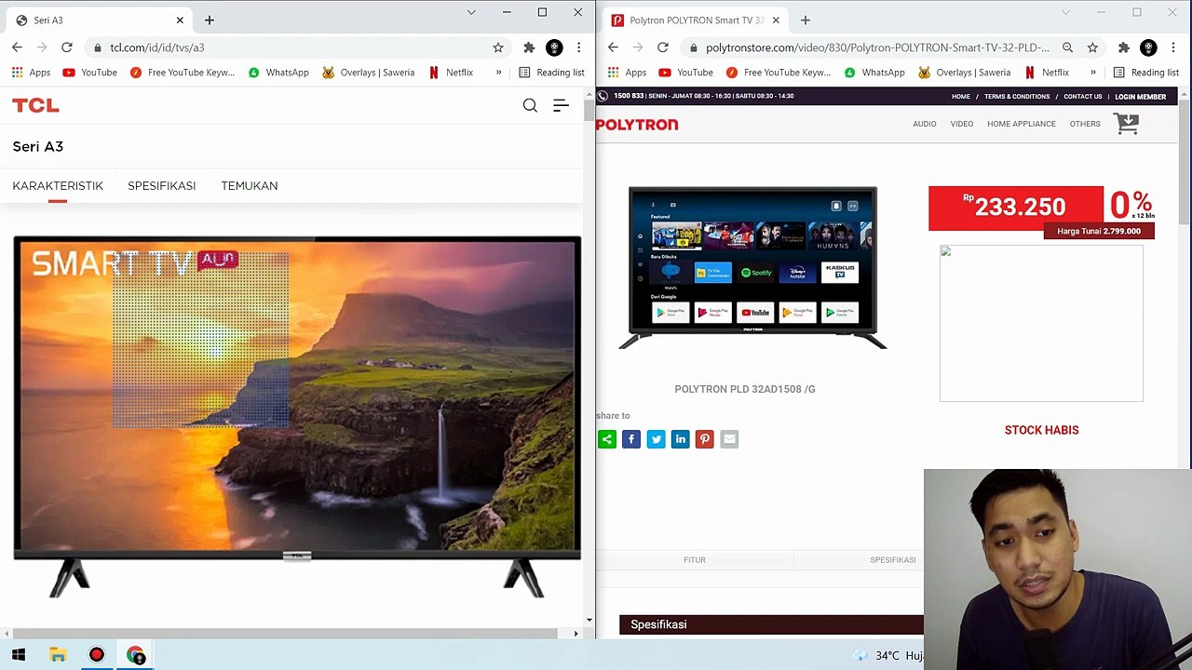This screenshot has height=670, width=1192.
Task: Open YouTube bookmark in the TCL window
Action: [90, 73]
